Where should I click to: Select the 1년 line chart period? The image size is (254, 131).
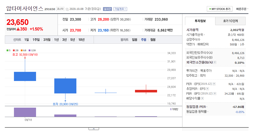point(56,40)
